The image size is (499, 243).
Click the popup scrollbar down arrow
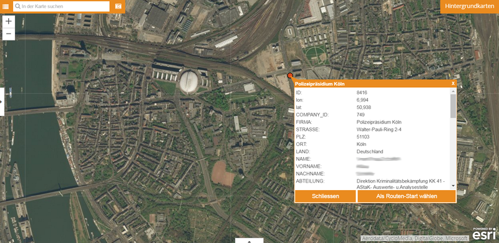[x=453, y=186]
